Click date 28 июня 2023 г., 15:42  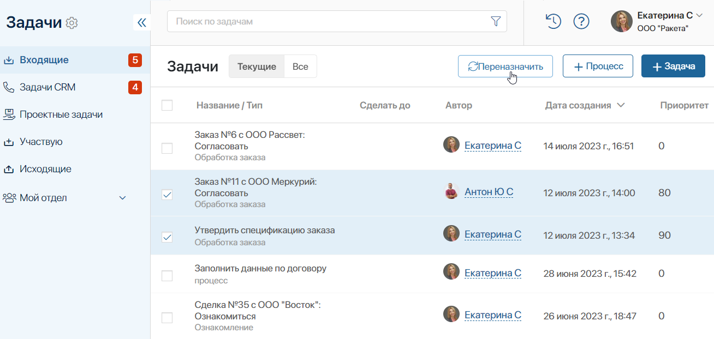590,274
